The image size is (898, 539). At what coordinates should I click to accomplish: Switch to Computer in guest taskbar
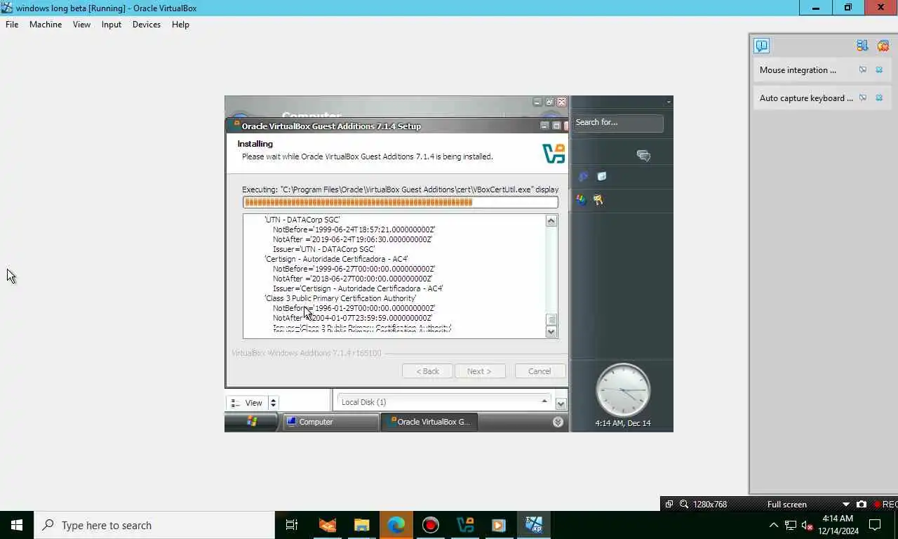click(x=330, y=422)
